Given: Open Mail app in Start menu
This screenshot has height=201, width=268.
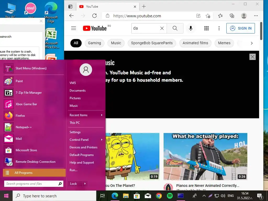Looking at the screenshot, I should click(34, 139).
